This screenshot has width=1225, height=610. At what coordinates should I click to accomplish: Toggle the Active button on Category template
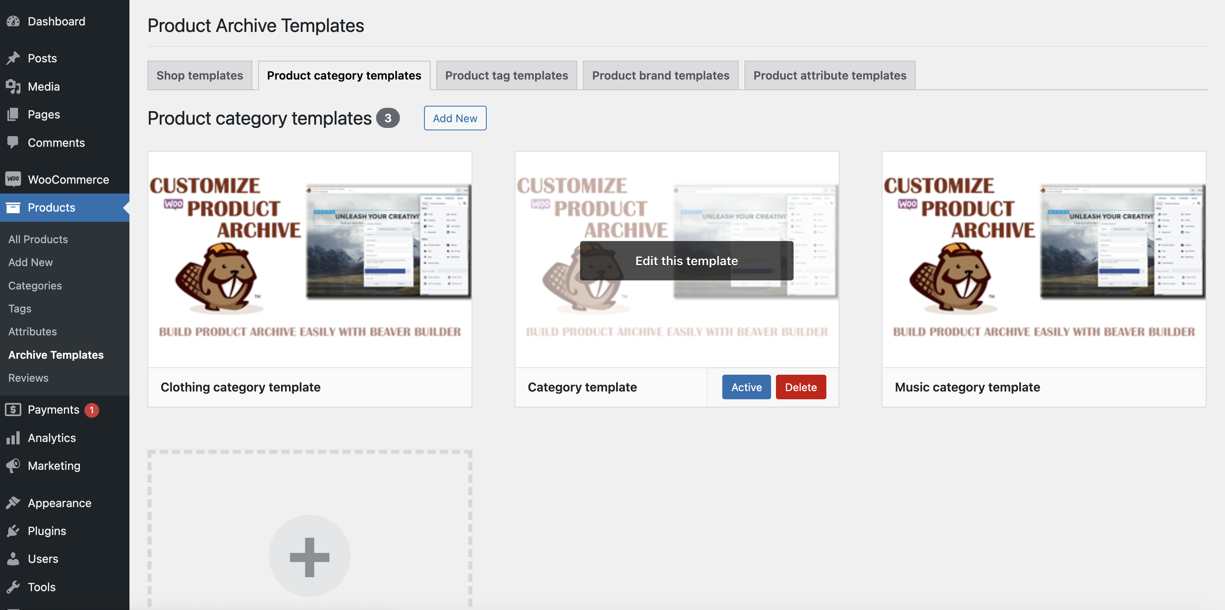(746, 387)
